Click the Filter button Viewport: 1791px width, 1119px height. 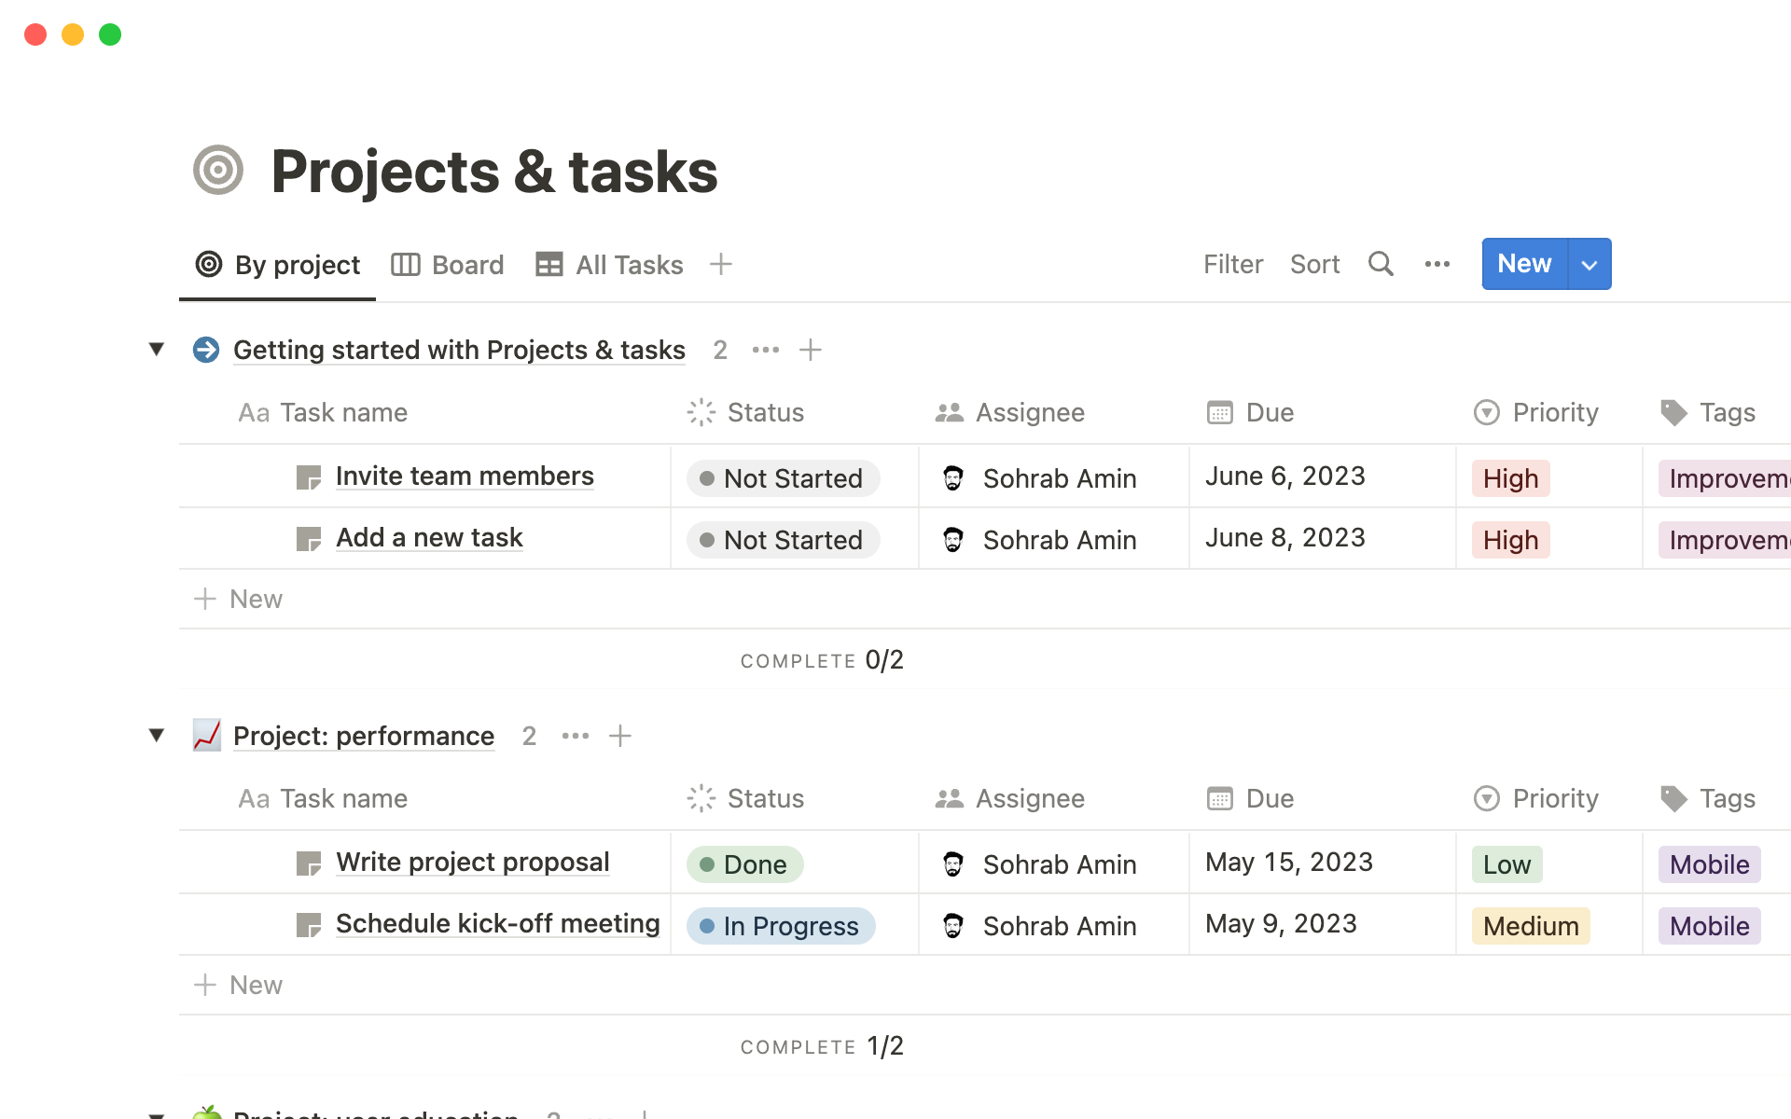[1232, 264]
